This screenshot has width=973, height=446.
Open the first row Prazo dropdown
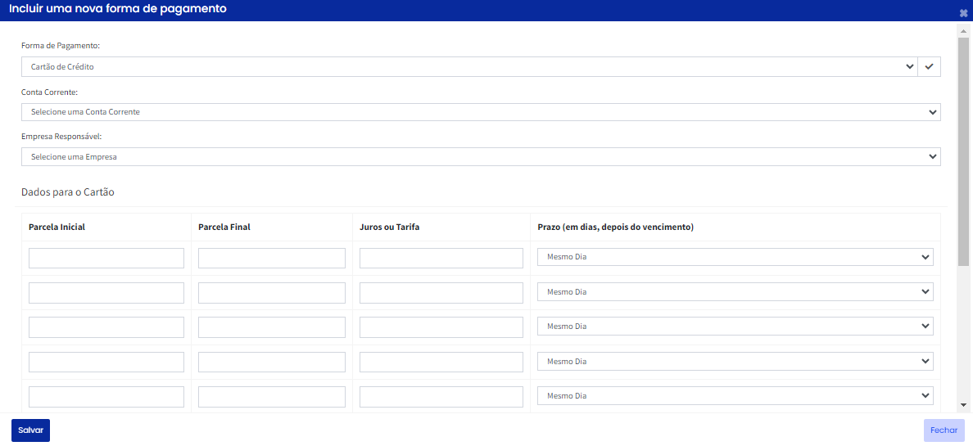tap(735, 257)
